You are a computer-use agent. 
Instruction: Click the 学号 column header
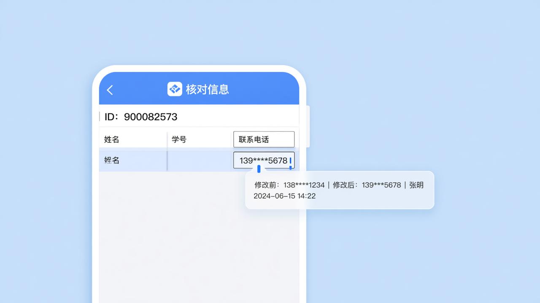(x=179, y=139)
